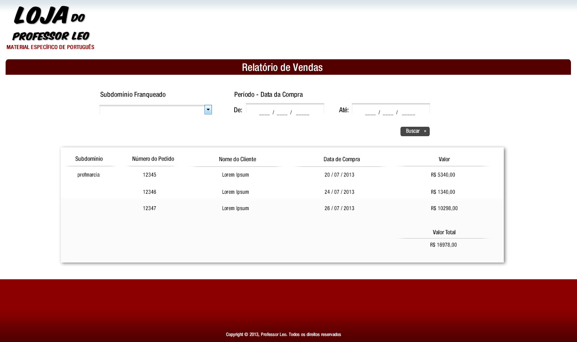The height and width of the screenshot is (342, 577).
Task: Select the Data de Compra column header
Action: 341,159
